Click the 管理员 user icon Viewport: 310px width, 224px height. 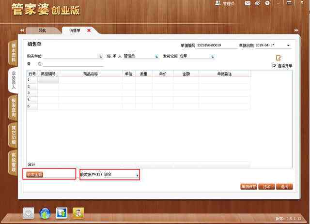point(217,3)
